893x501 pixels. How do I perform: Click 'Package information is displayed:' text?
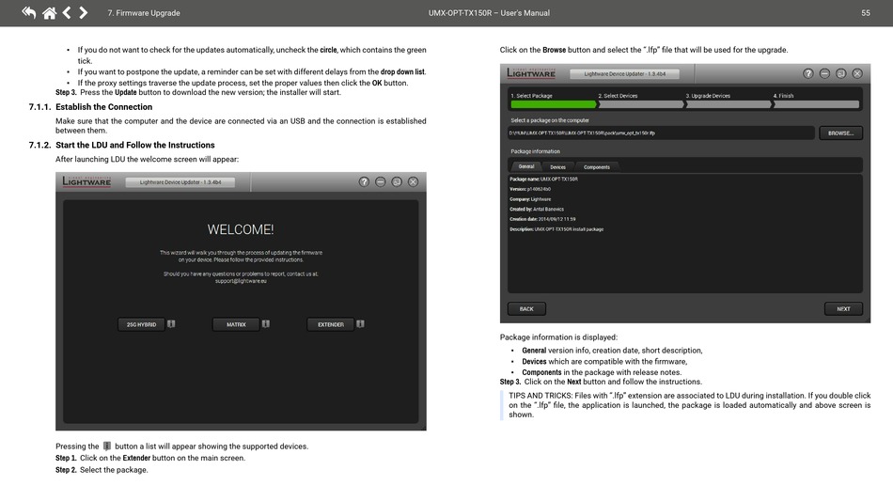558,337
